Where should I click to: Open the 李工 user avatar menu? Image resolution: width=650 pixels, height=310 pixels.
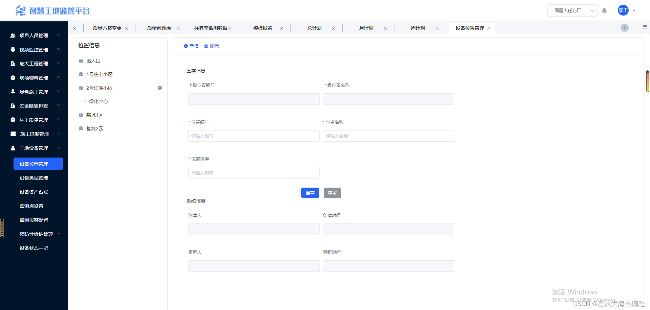tap(623, 10)
